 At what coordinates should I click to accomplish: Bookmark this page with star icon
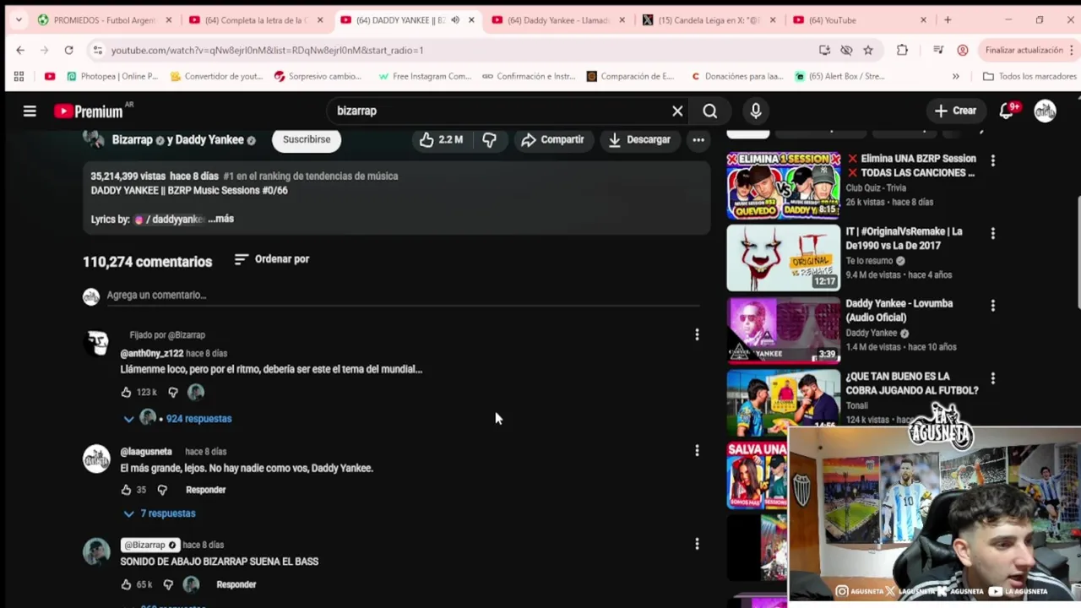[868, 50]
